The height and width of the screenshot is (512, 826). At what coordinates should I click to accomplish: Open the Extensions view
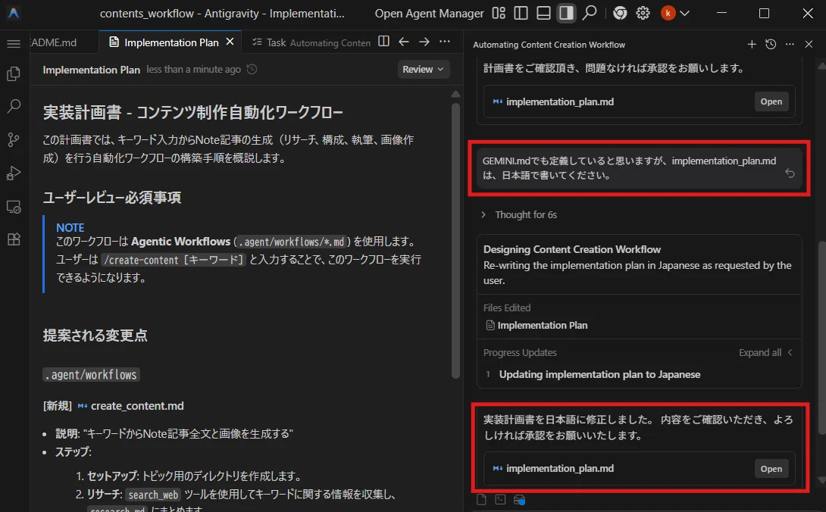pos(14,239)
